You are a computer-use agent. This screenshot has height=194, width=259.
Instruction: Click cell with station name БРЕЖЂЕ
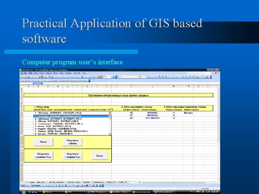point(152,113)
